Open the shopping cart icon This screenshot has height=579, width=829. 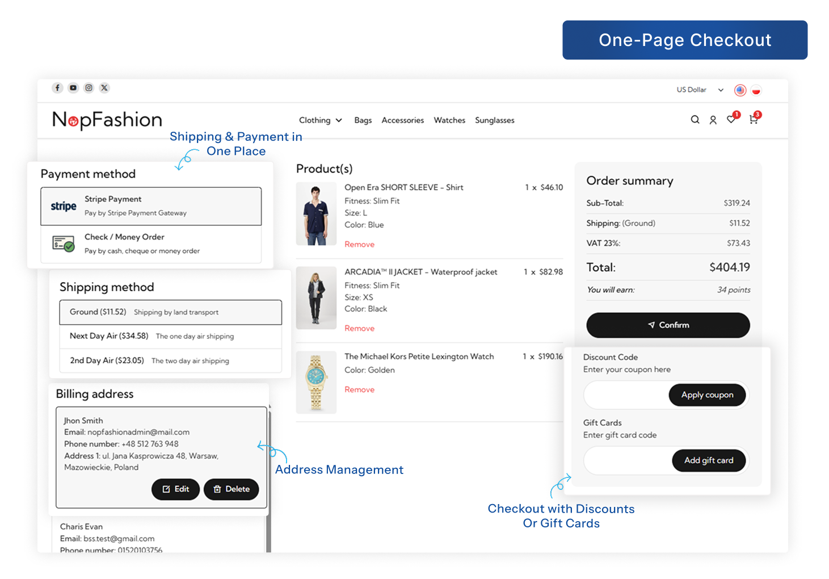754,119
